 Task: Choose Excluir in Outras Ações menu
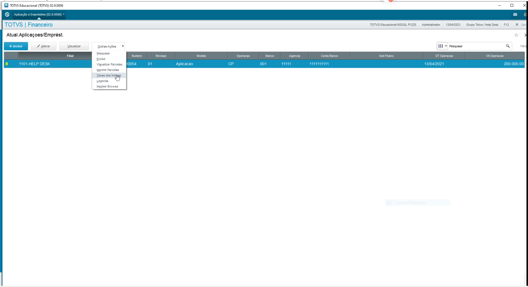pos(101,59)
